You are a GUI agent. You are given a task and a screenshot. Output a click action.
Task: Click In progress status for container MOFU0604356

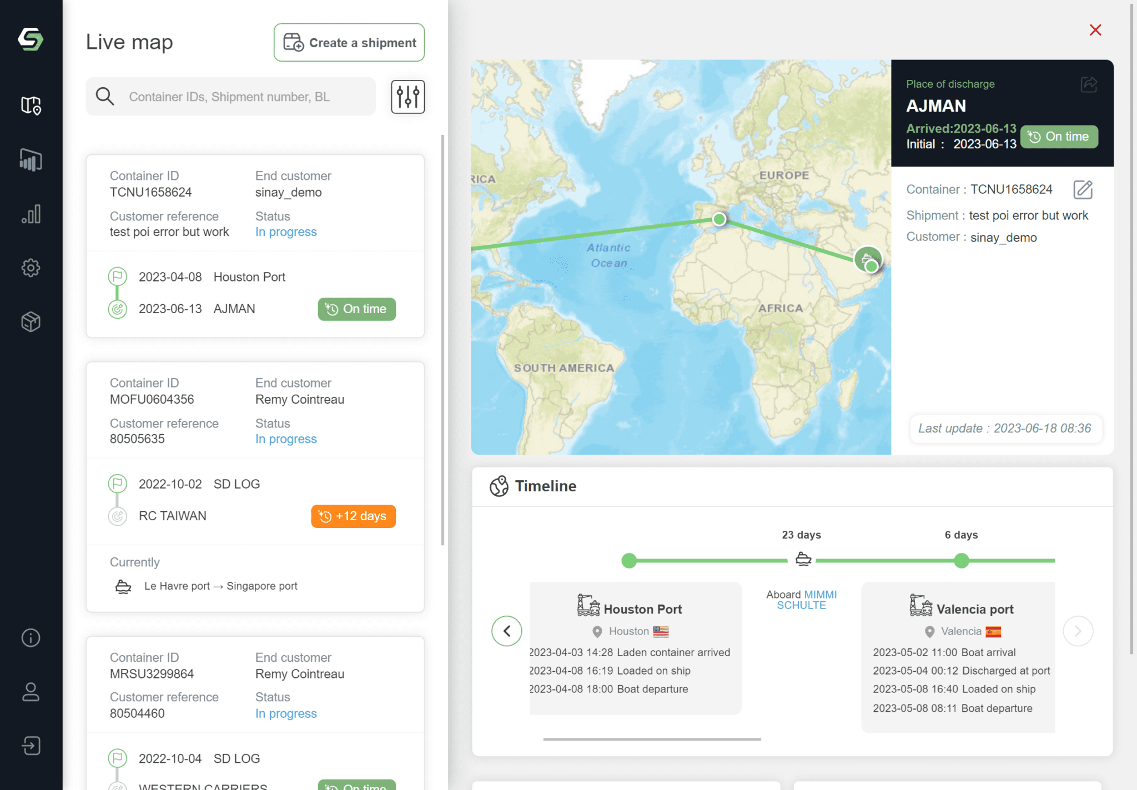point(286,439)
